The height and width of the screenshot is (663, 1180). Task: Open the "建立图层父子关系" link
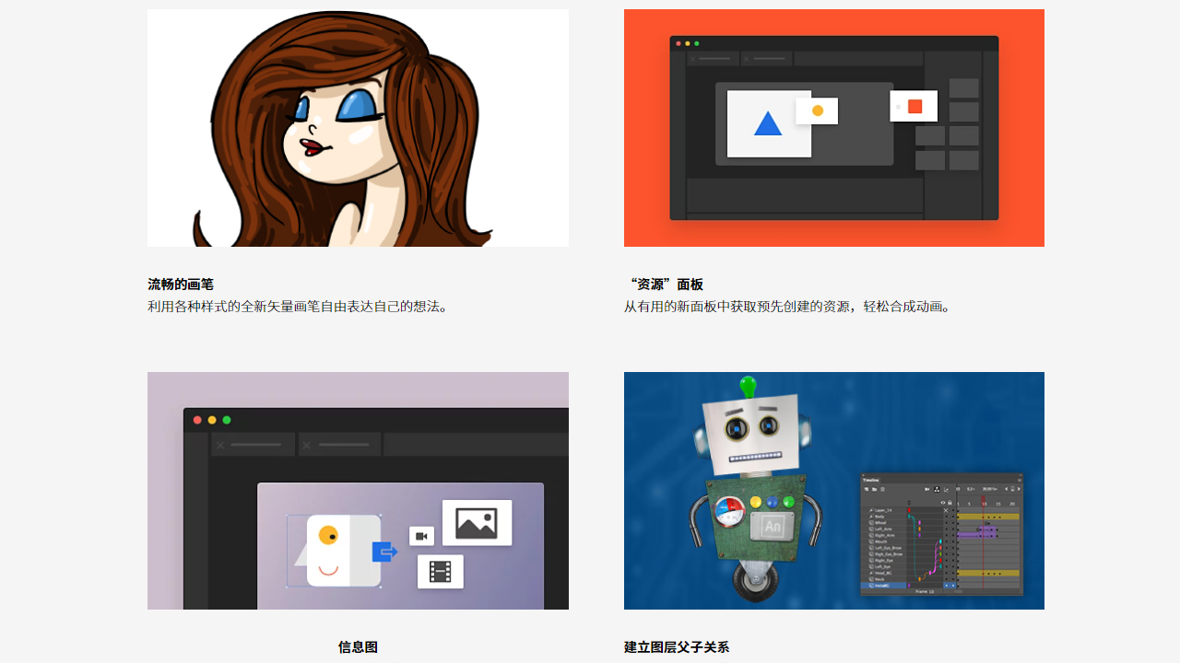(676, 647)
